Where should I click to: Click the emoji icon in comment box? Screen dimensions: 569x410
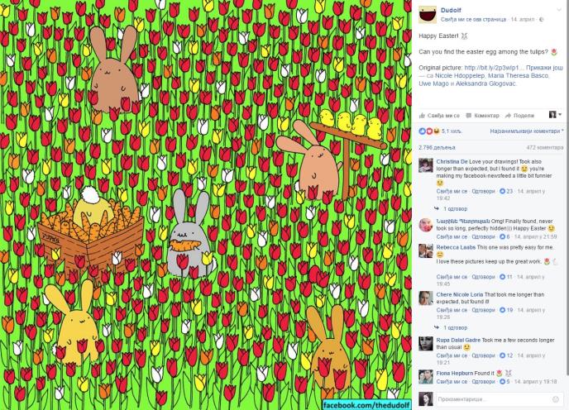[555, 399]
